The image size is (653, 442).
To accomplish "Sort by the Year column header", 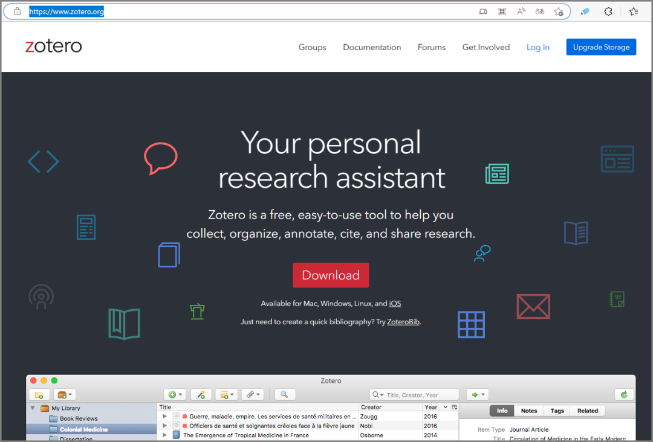I will coord(436,407).
